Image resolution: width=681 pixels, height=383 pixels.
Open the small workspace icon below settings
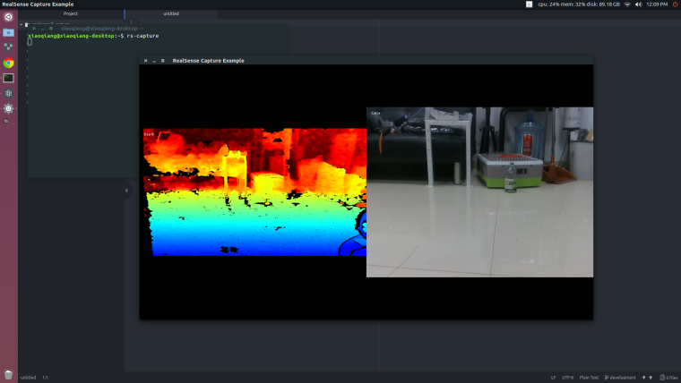tap(6, 122)
